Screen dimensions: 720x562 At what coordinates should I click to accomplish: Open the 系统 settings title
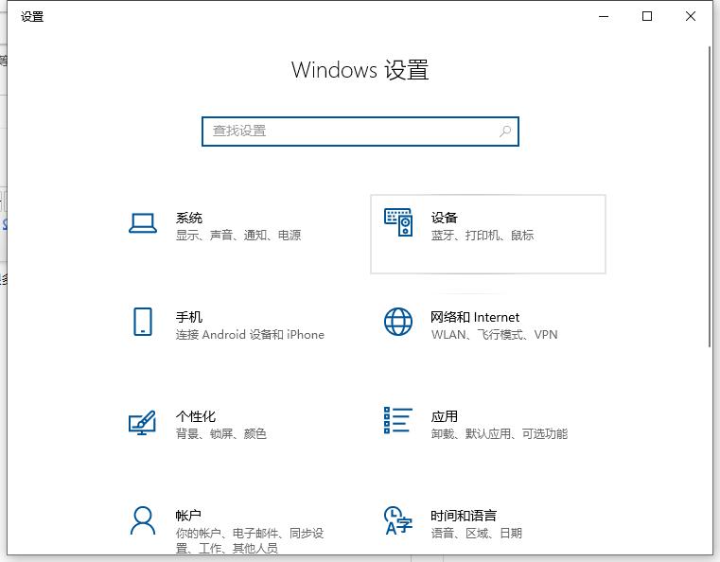coord(188,218)
